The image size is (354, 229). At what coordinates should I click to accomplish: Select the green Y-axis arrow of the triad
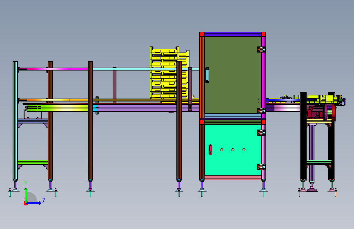click(26, 195)
